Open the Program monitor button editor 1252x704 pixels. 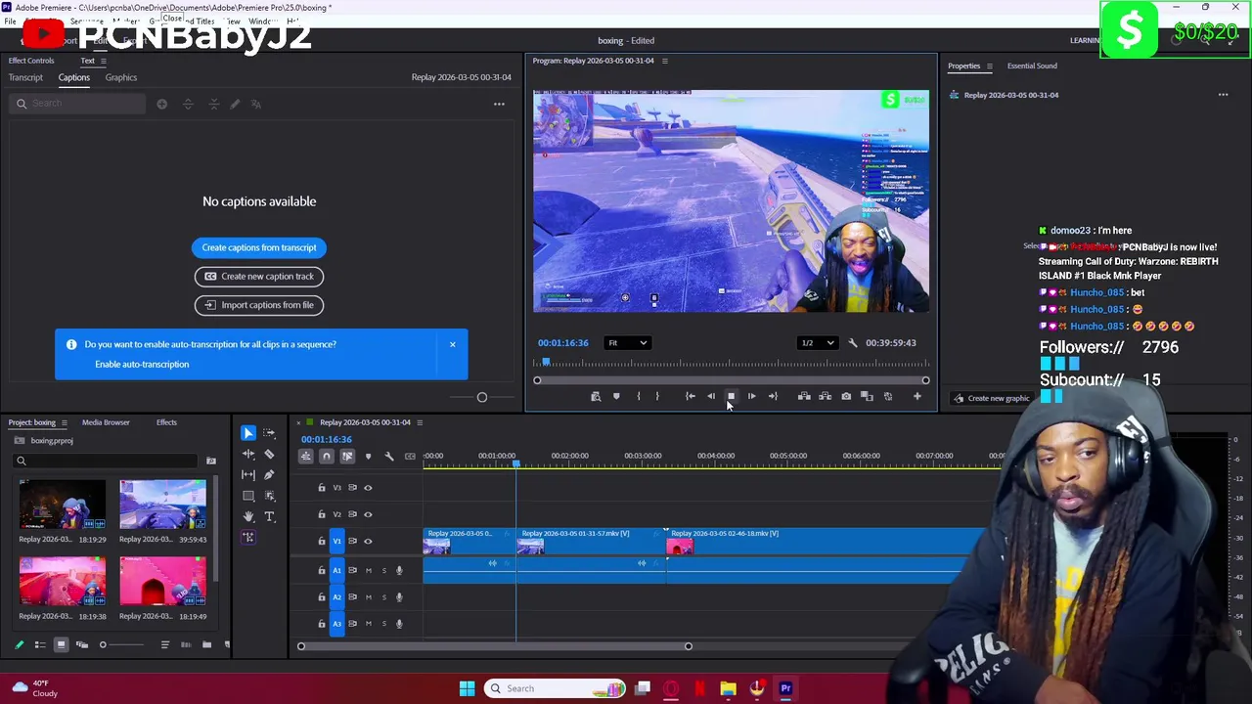917,396
